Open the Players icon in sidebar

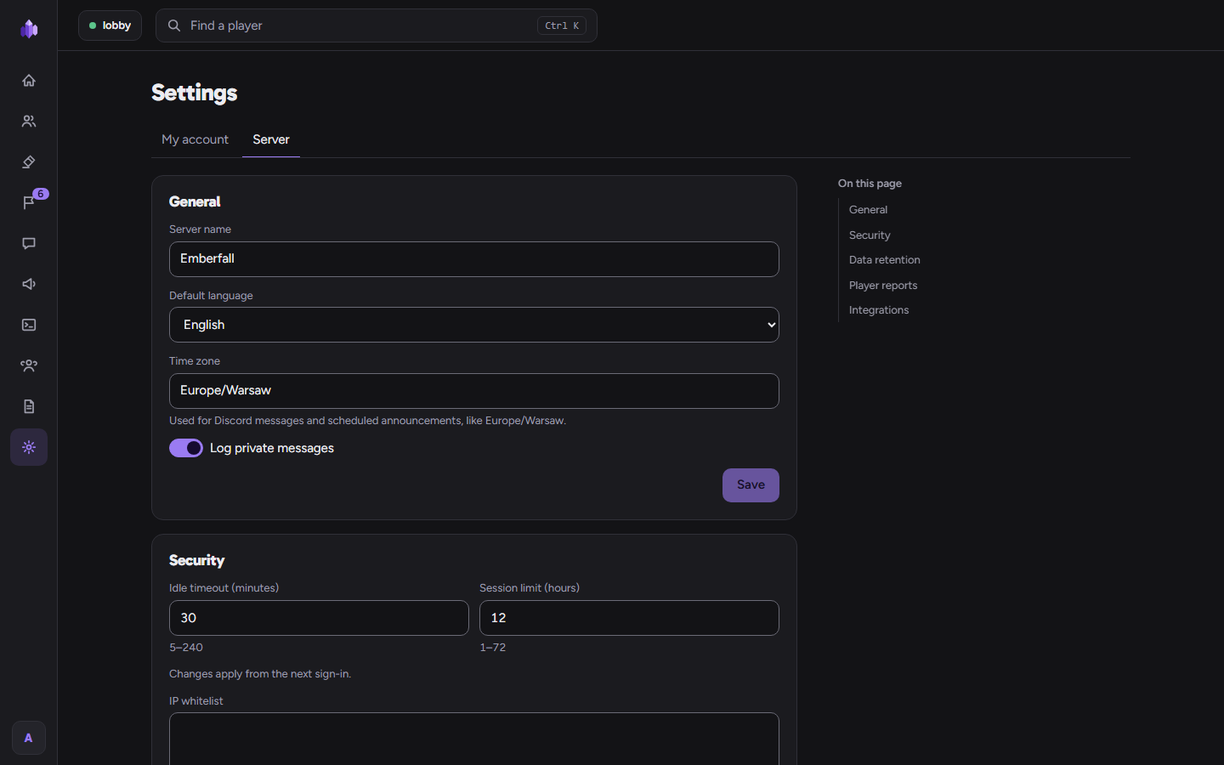[x=29, y=121]
